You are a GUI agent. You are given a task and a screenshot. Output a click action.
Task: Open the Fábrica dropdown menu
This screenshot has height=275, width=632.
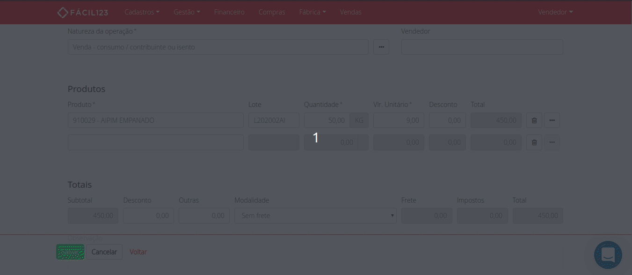312,12
